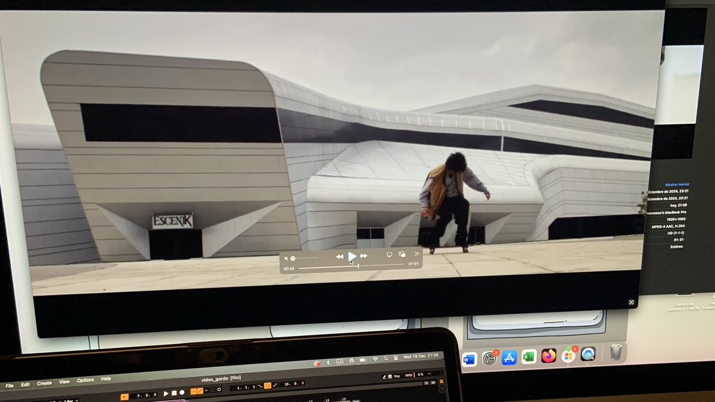The width and height of the screenshot is (715, 402).
Task: Open Microsoft Word from the Dock
Action: (470, 359)
